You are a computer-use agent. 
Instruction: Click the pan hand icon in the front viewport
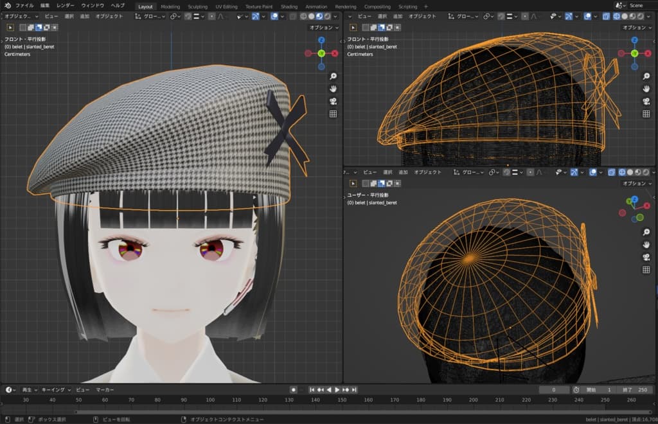[333, 89]
